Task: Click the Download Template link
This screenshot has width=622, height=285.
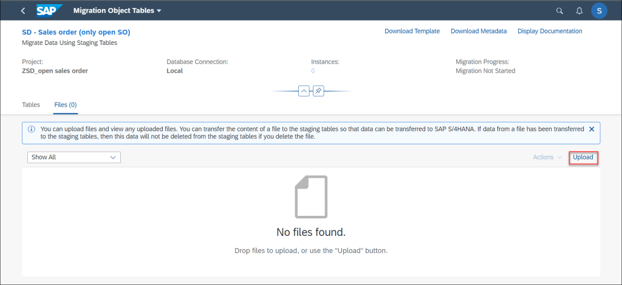Action: point(412,32)
